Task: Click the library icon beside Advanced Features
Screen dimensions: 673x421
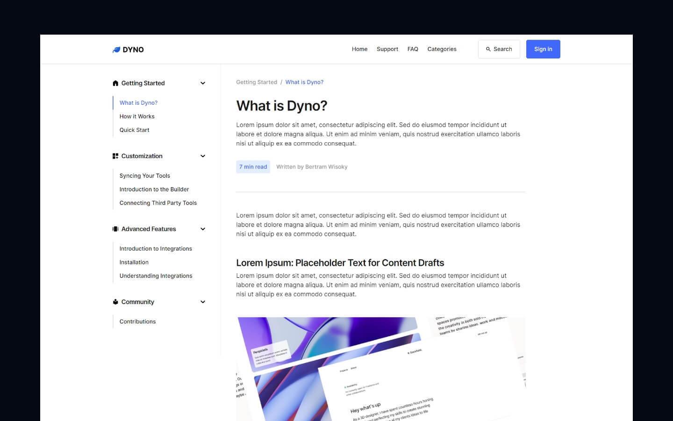Action: point(115,229)
